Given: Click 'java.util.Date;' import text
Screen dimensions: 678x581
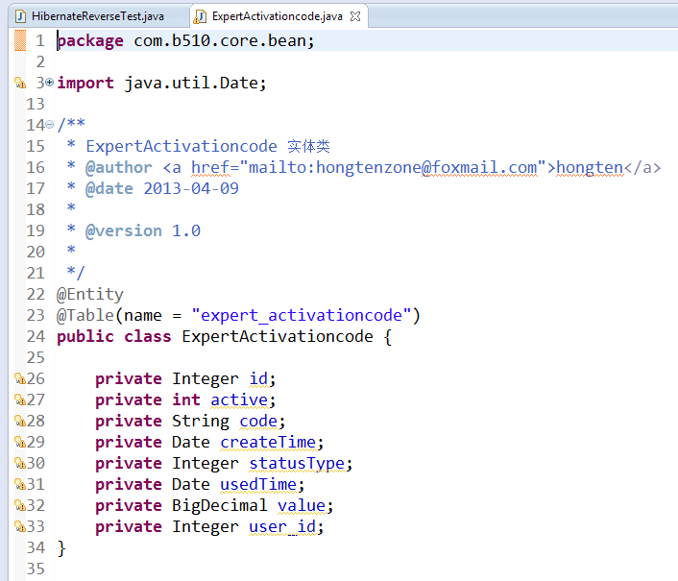Looking at the screenshot, I should point(196,83).
